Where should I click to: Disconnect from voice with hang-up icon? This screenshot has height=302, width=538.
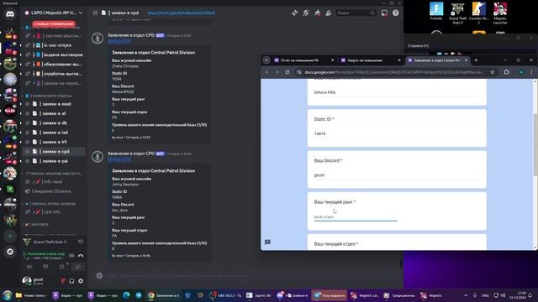(x=81, y=255)
